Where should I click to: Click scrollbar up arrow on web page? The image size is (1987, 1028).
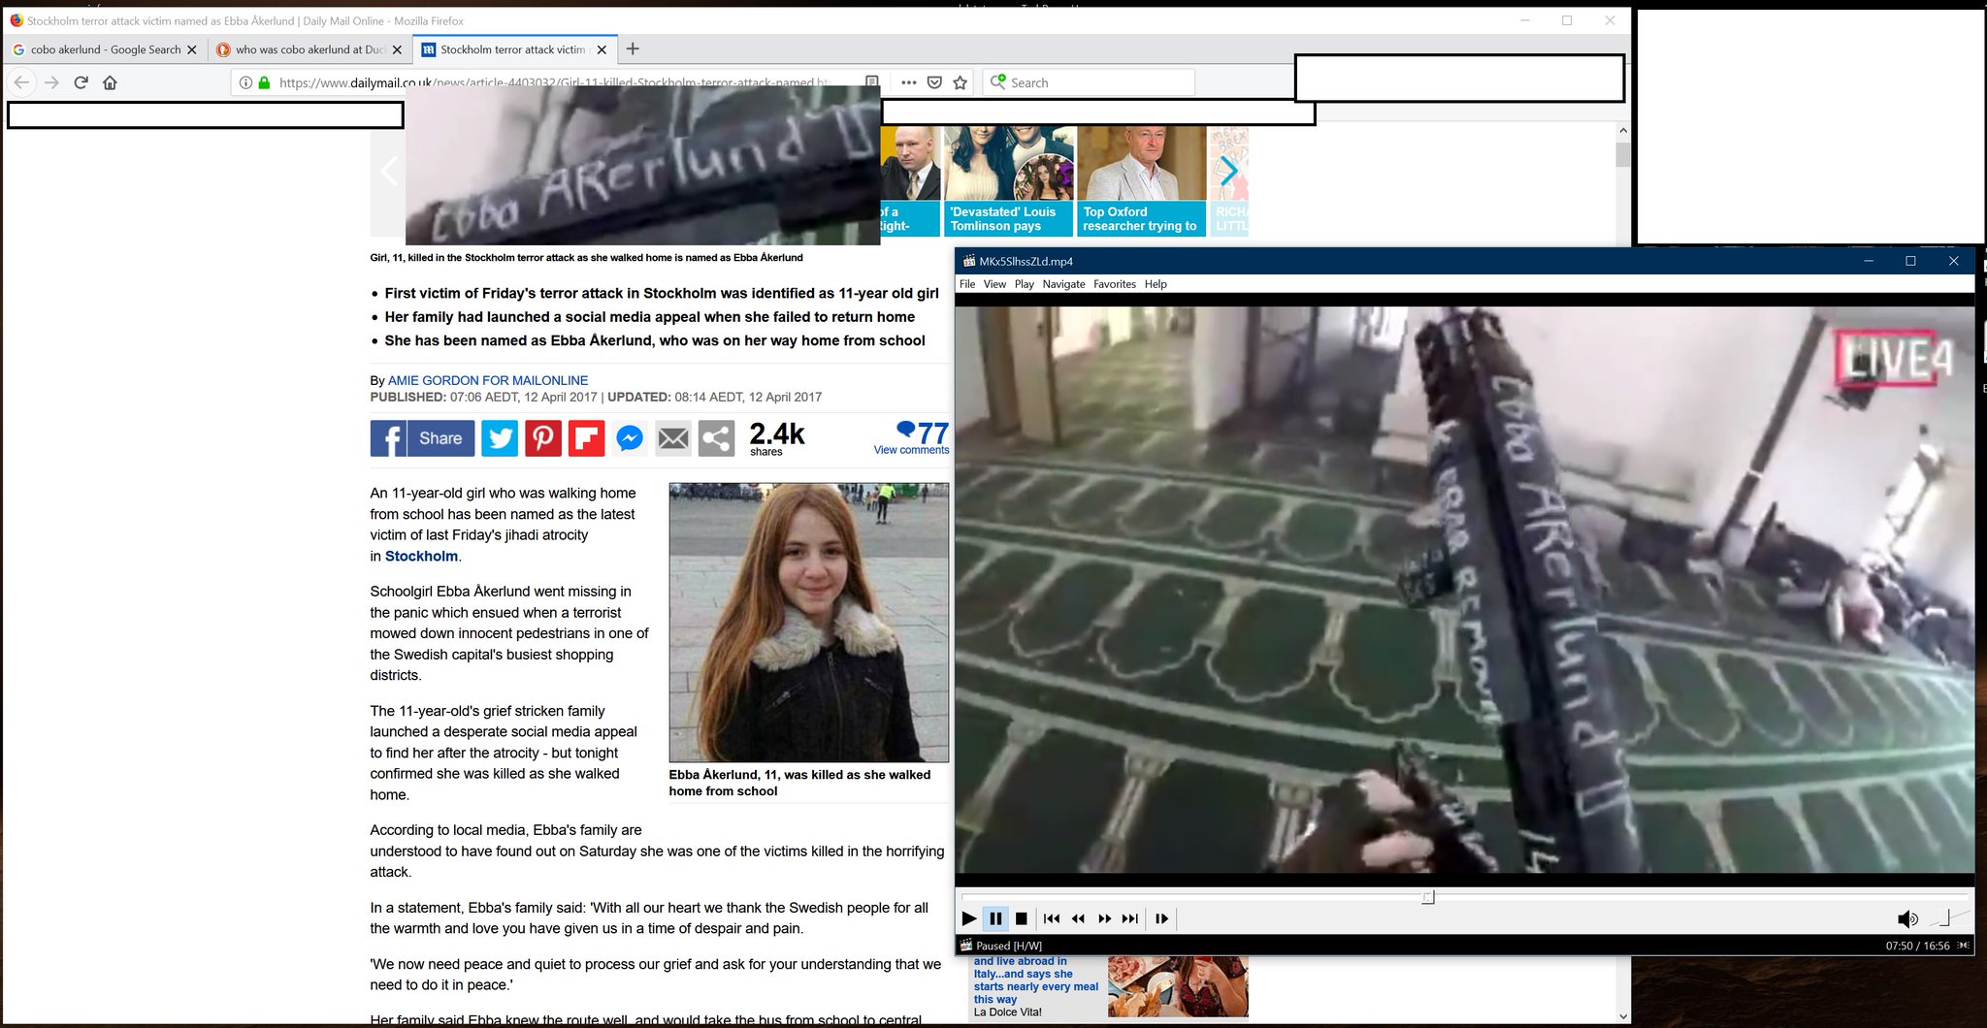tap(1623, 130)
